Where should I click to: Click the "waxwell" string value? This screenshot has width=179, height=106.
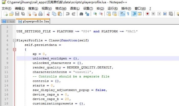[82, 72]
